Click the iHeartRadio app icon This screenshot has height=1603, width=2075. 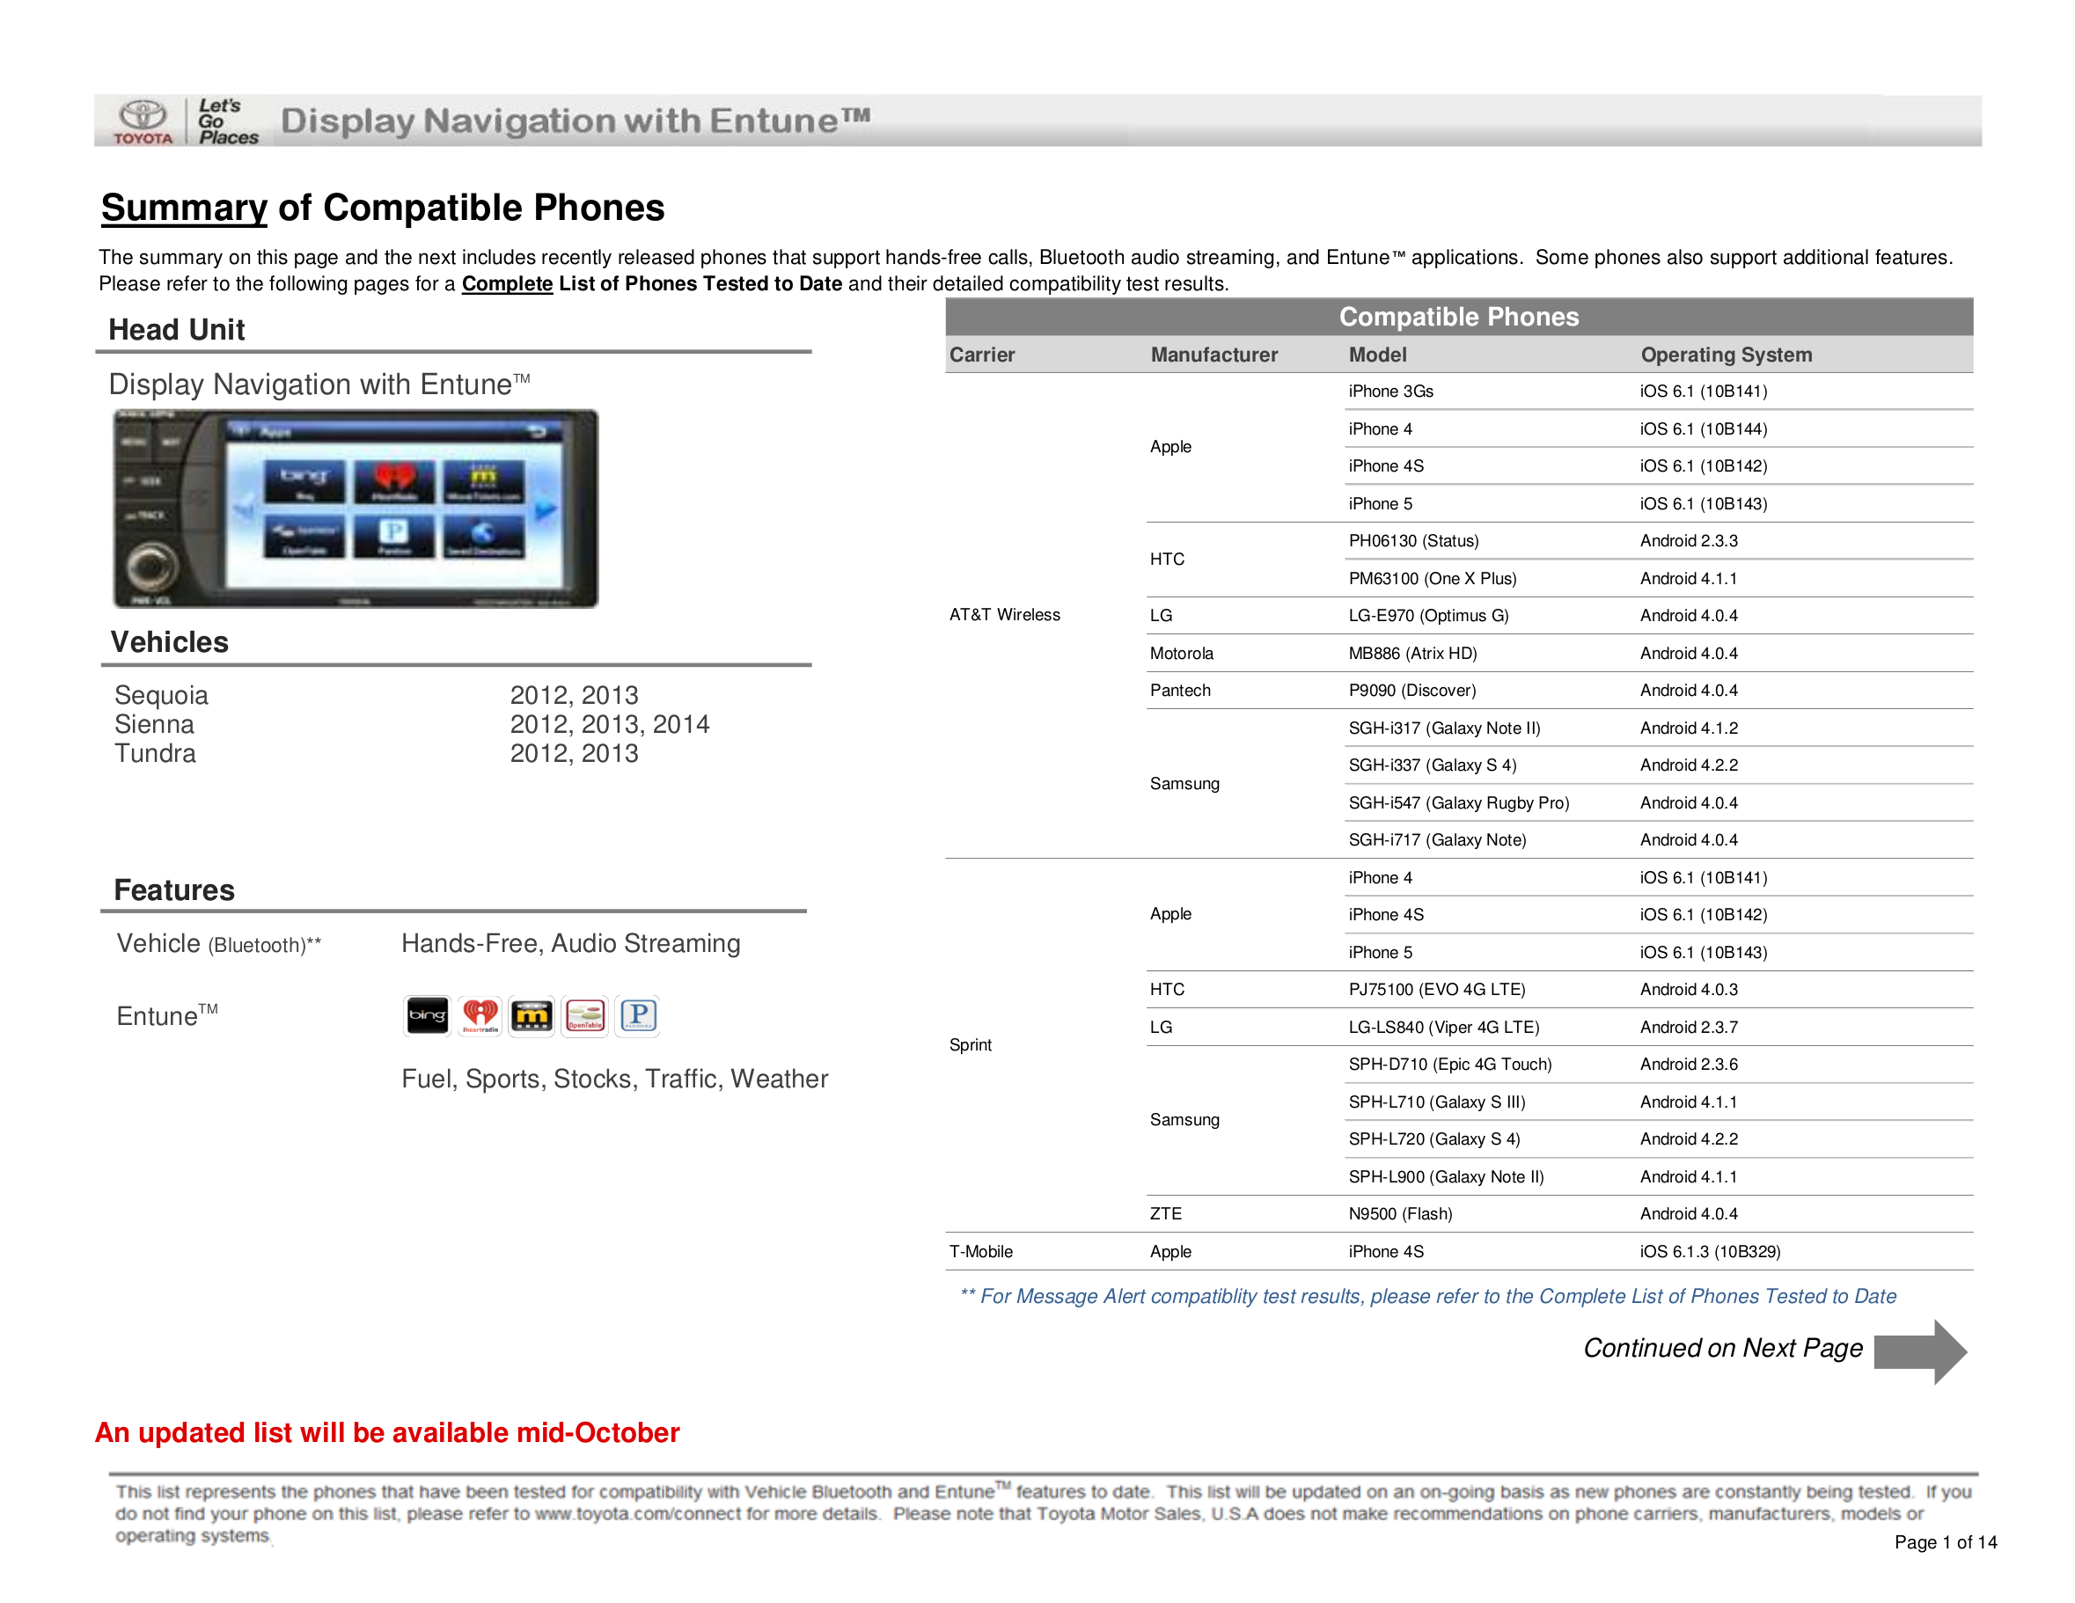[x=480, y=1016]
